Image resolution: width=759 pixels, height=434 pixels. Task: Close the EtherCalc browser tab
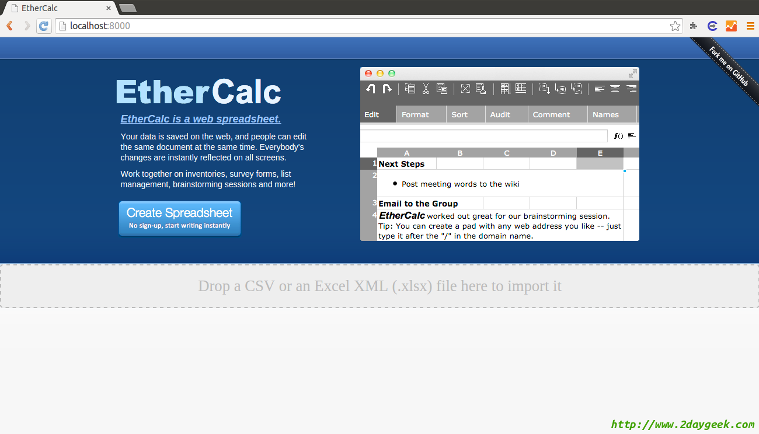[109, 8]
